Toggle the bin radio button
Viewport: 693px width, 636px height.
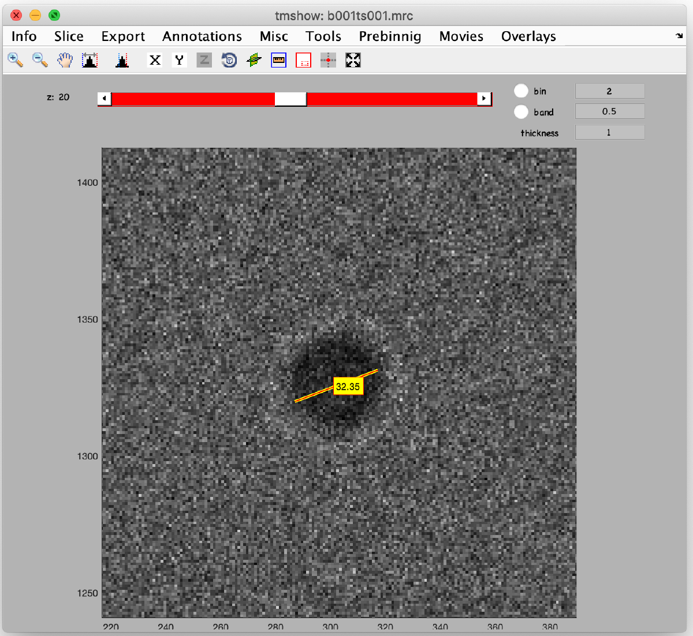pyautogui.click(x=521, y=91)
